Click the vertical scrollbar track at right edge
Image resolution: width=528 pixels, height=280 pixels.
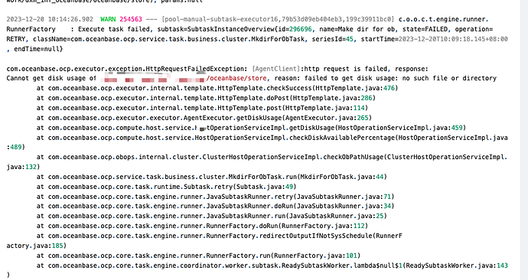pos(524,140)
